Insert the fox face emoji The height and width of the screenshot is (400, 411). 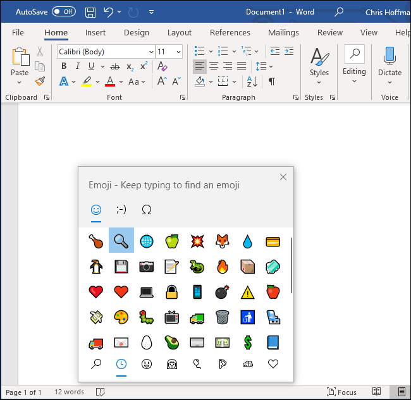pos(221,241)
